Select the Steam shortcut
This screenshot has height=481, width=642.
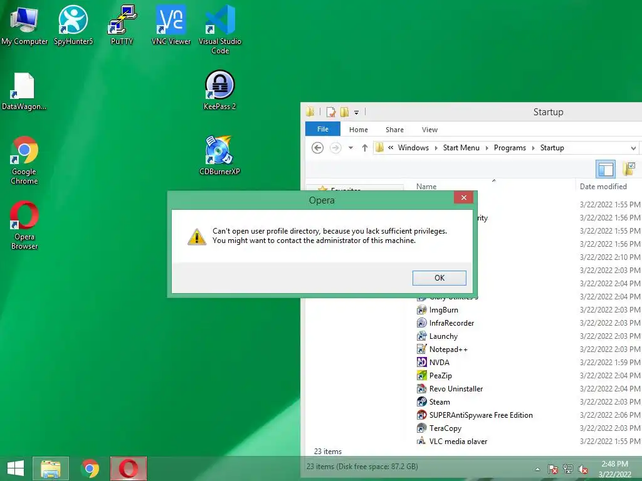433,401
